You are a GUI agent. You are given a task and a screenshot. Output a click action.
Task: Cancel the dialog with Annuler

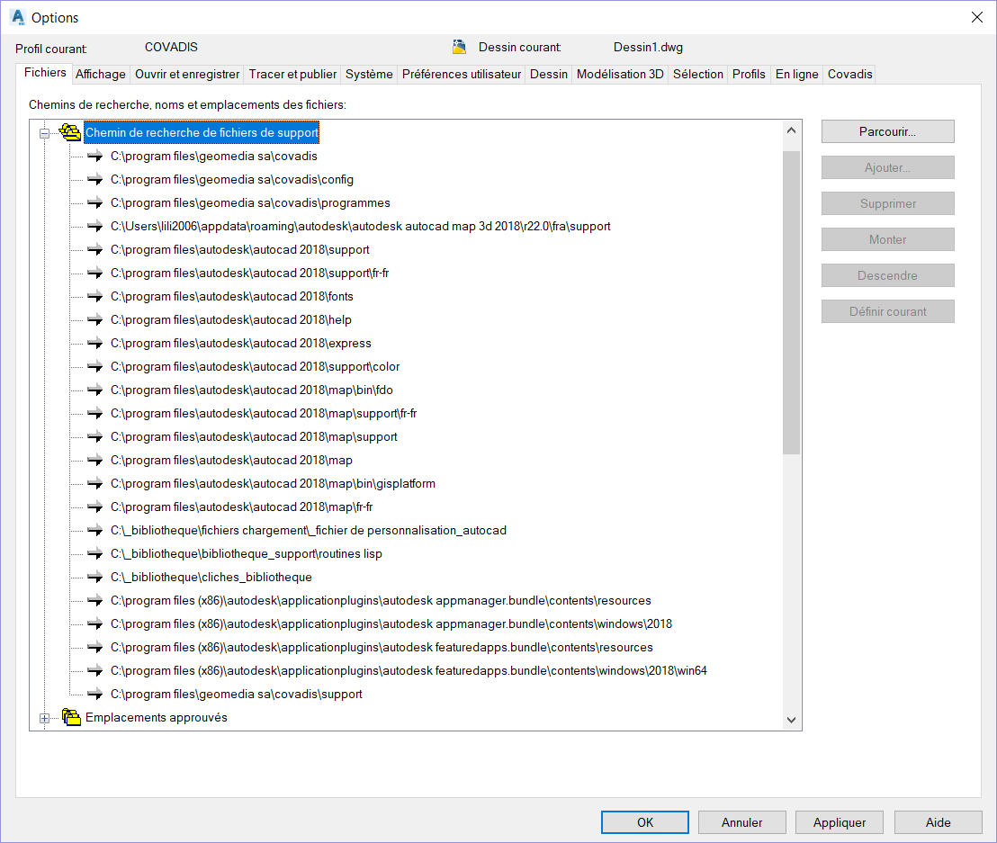(x=742, y=822)
